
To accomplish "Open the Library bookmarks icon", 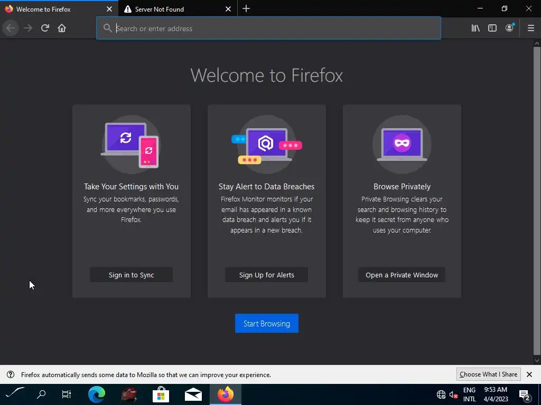I will click(475, 28).
